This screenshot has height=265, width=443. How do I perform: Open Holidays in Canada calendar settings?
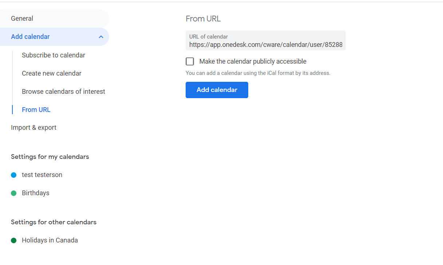point(50,240)
